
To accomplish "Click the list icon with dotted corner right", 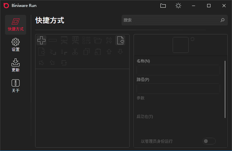I will 64,52.
